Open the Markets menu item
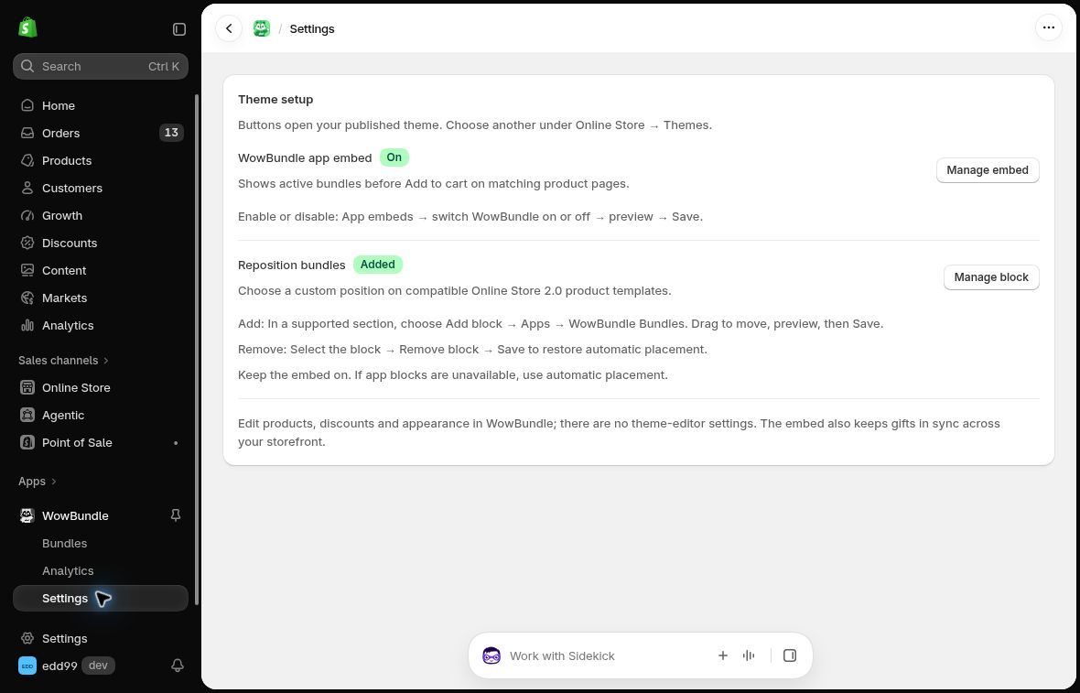Image resolution: width=1080 pixels, height=693 pixels. 100,298
